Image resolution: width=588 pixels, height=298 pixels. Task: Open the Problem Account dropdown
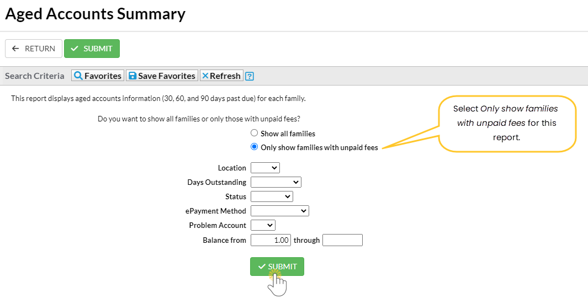(263, 225)
